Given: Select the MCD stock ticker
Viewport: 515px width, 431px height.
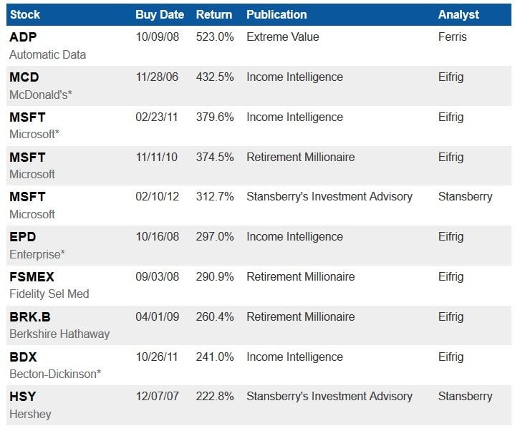Looking at the screenshot, I should point(24,77).
